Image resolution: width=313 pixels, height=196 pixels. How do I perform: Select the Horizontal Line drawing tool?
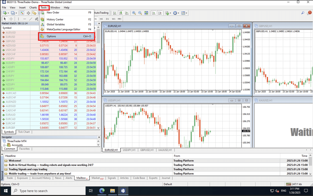click(25, 19)
